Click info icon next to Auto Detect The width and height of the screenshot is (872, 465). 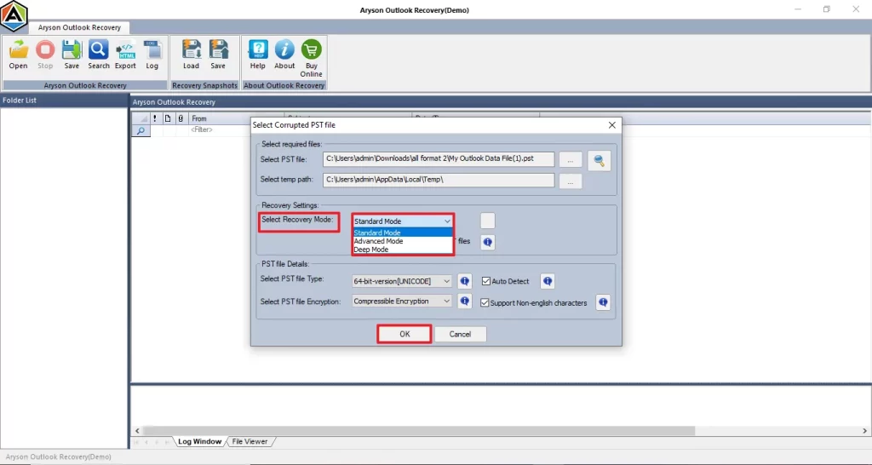(548, 281)
